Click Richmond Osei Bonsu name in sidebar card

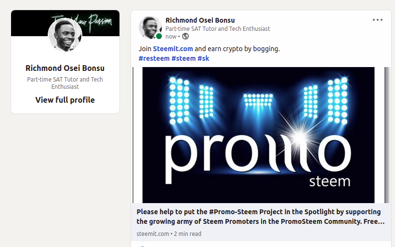pyautogui.click(x=65, y=68)
